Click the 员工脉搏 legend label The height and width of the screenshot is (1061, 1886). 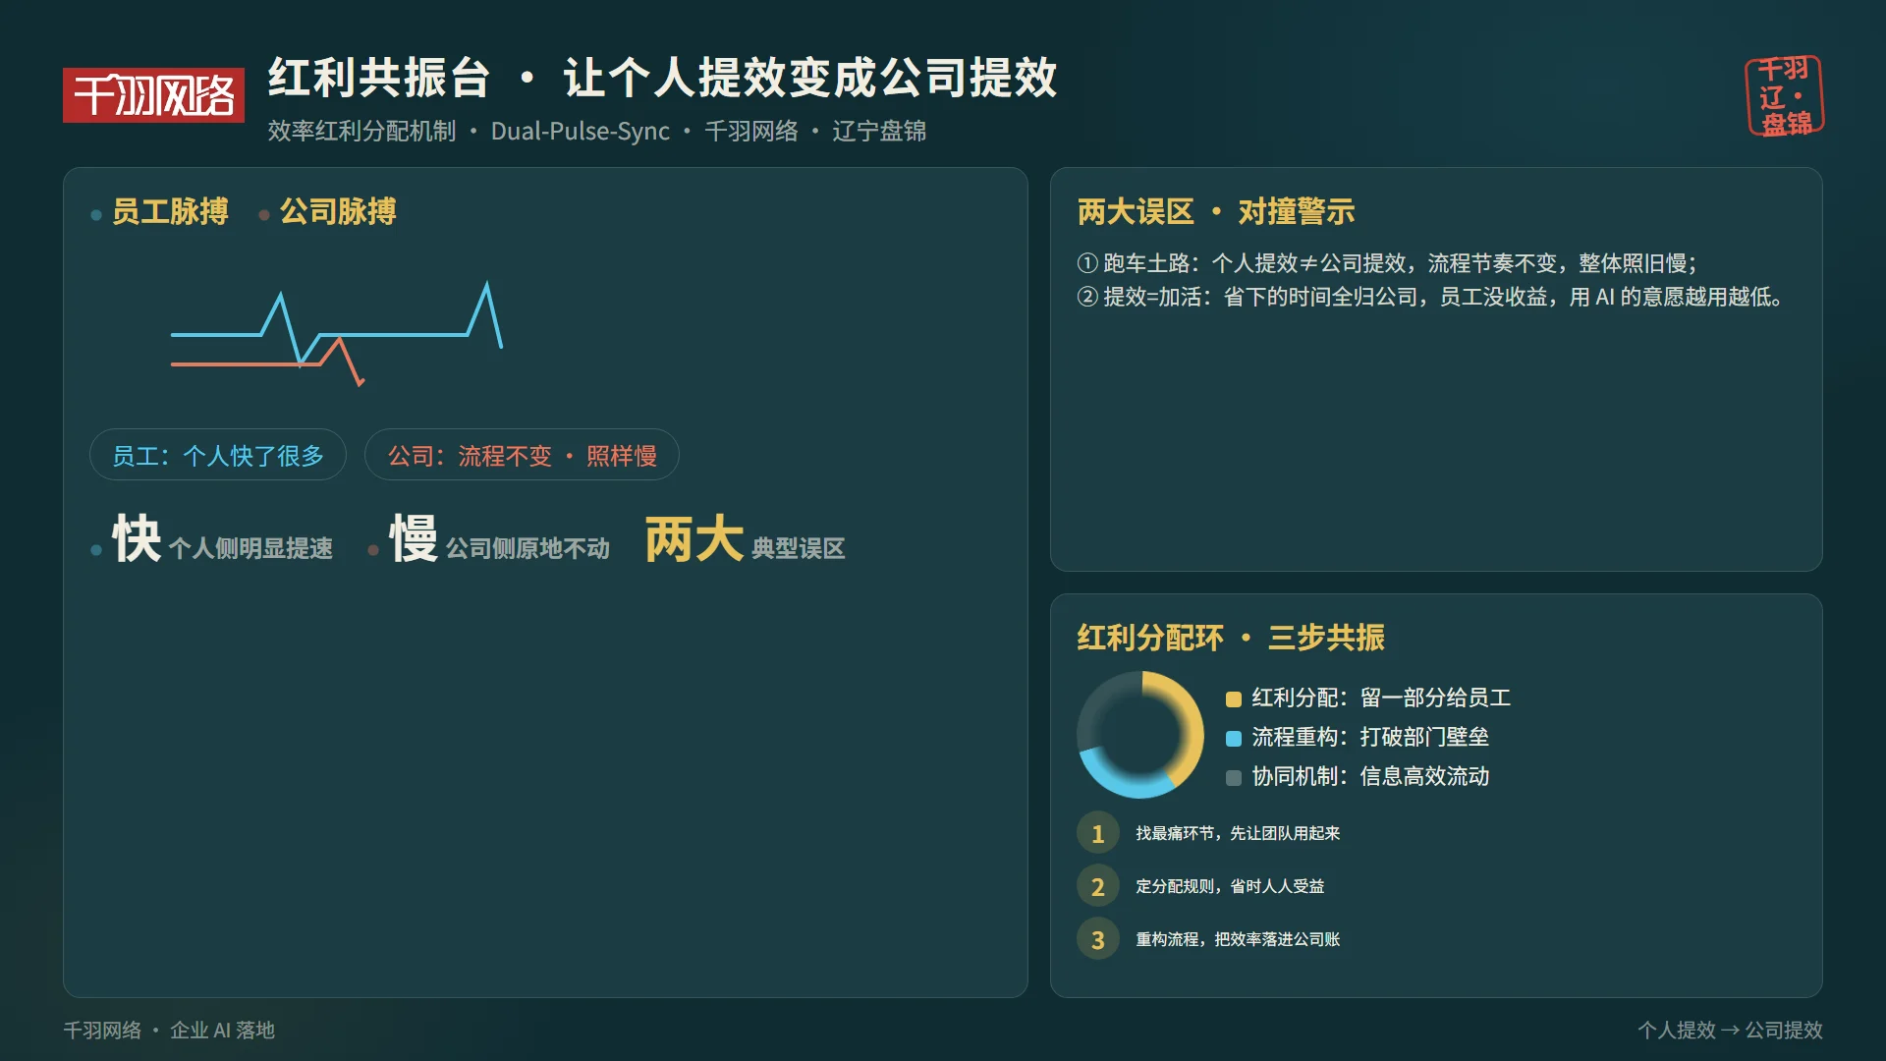[170, 211]
